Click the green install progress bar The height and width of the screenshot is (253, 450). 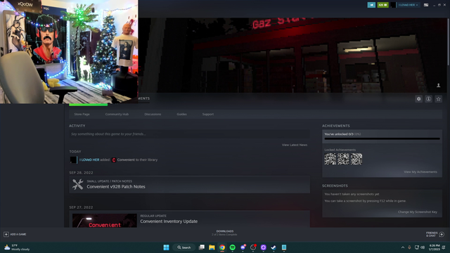click(x=89, y=105)
